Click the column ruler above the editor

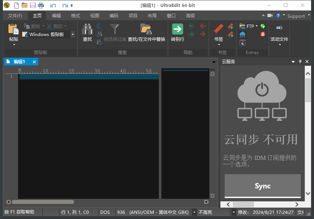pos(89,71)
